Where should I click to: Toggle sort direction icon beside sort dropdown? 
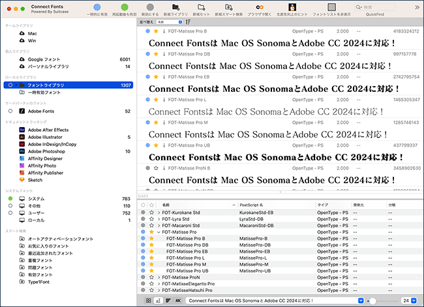(x=188, y=22)
